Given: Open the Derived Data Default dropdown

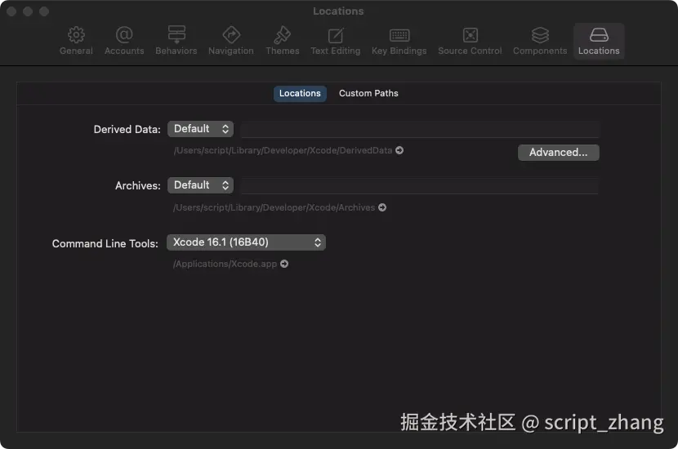Looking at the screenshot, I should pos(200,129).
